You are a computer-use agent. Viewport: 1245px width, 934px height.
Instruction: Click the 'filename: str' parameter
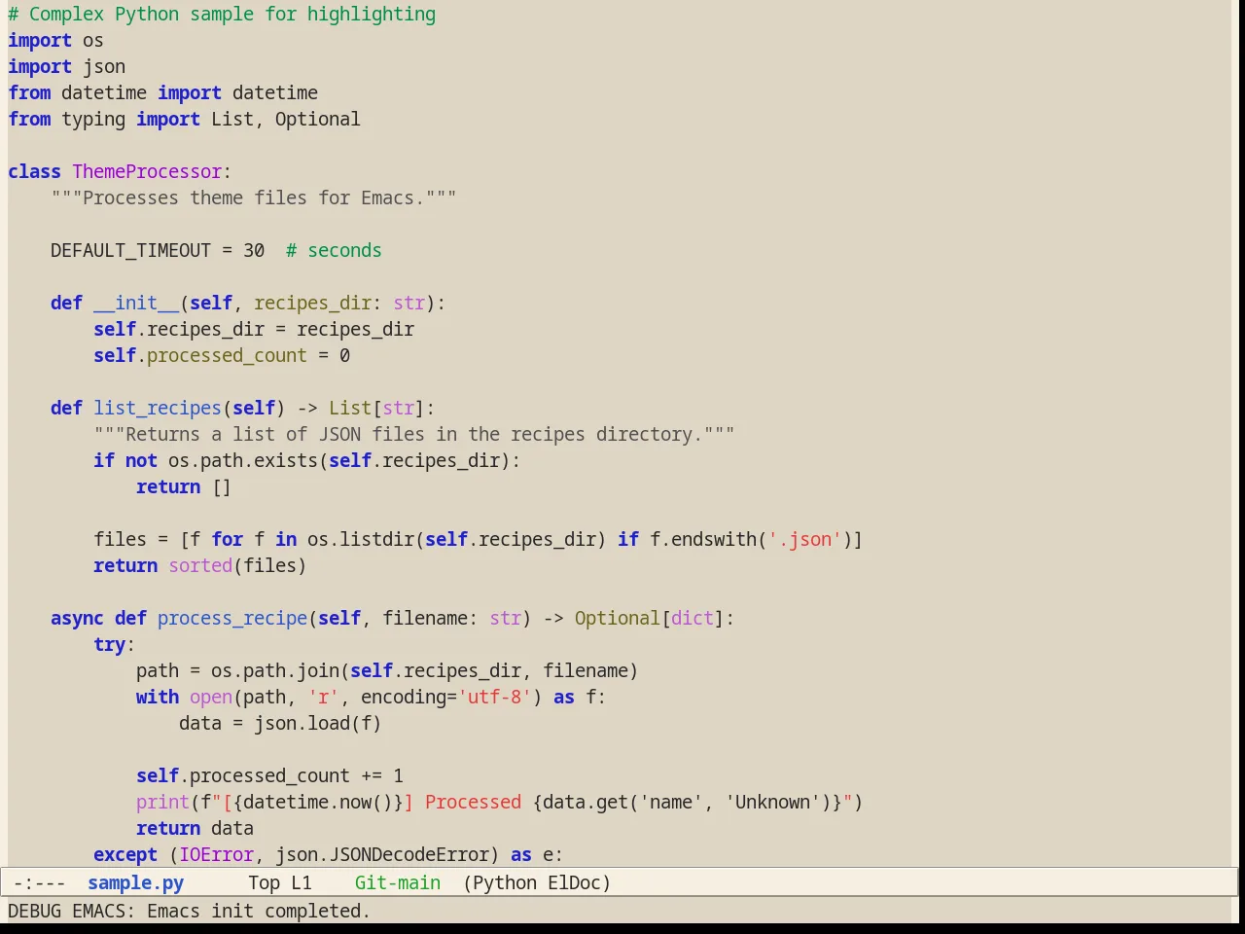coord(451,618)
